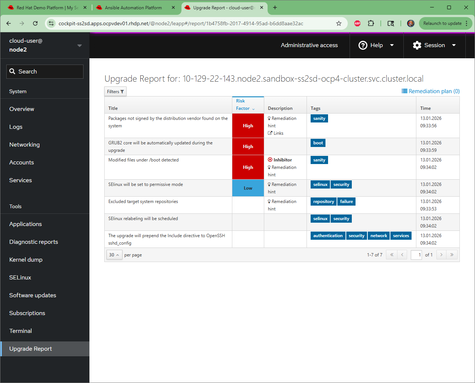Open Kernel dump in the sidebar
The height and width of the screenshot is (383, 475).
point(45,260)
